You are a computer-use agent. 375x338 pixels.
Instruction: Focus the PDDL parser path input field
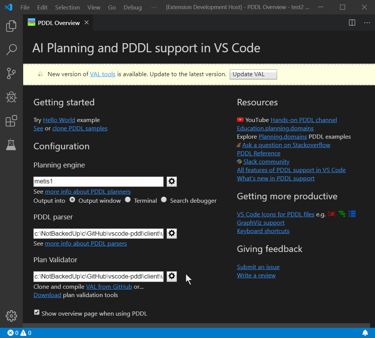(x=99, y=233)
